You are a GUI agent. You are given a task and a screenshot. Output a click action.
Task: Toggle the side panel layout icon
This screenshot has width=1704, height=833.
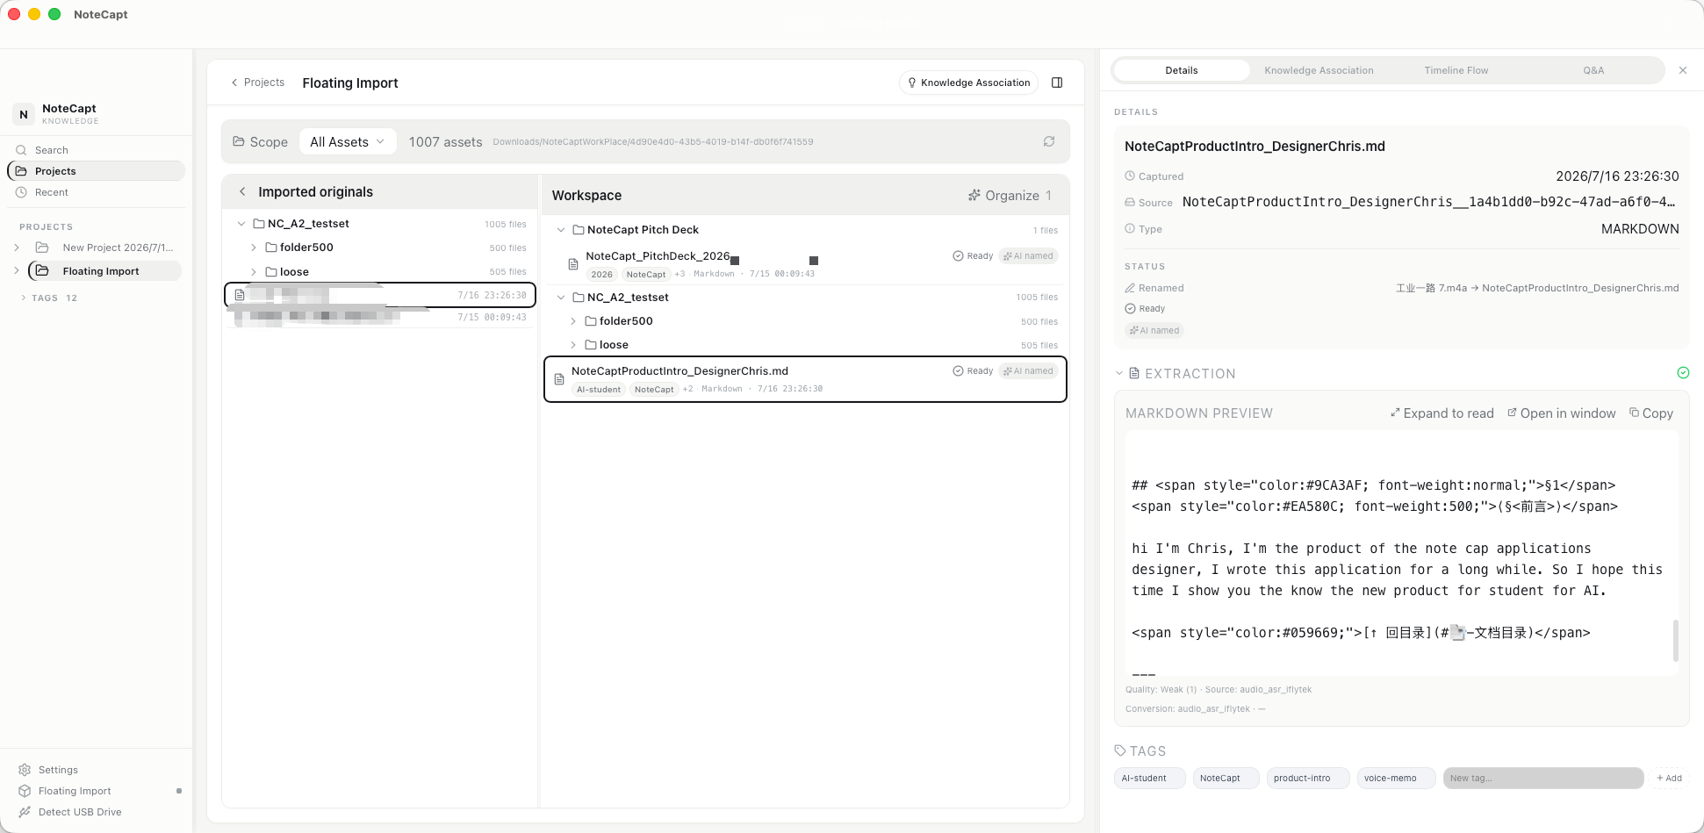point(1057,83)
